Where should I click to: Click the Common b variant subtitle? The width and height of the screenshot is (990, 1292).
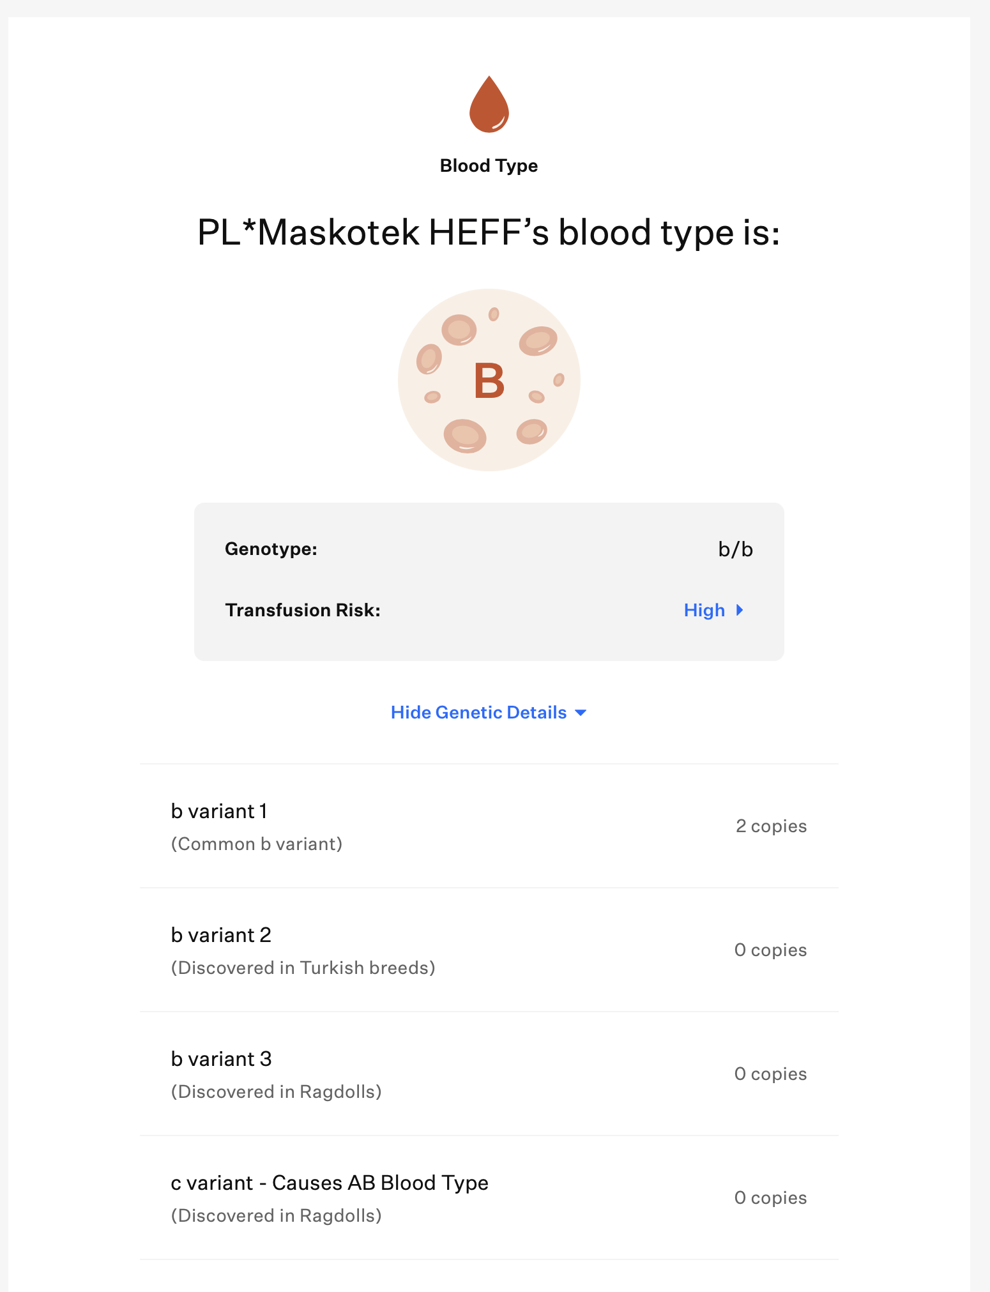[x=256, y=844]
